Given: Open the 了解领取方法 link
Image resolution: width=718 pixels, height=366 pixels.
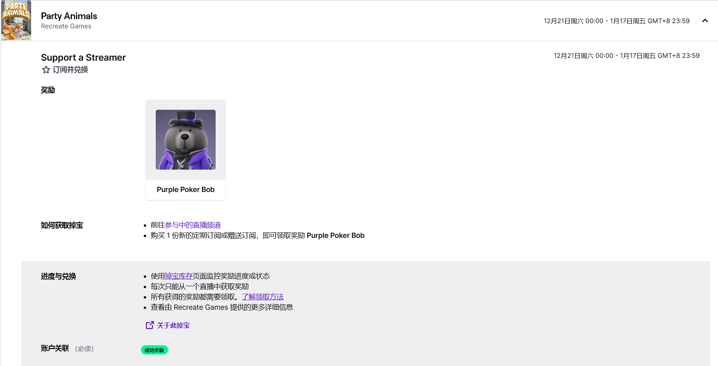Looking at the screenshot, I should [263, 297].
